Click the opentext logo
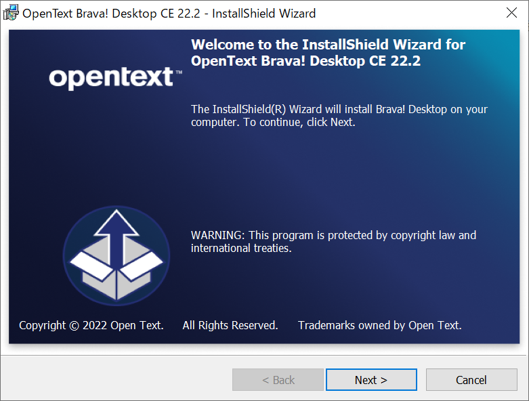The height and width of the screenshot is (401, 529). (x=115, y=79)
